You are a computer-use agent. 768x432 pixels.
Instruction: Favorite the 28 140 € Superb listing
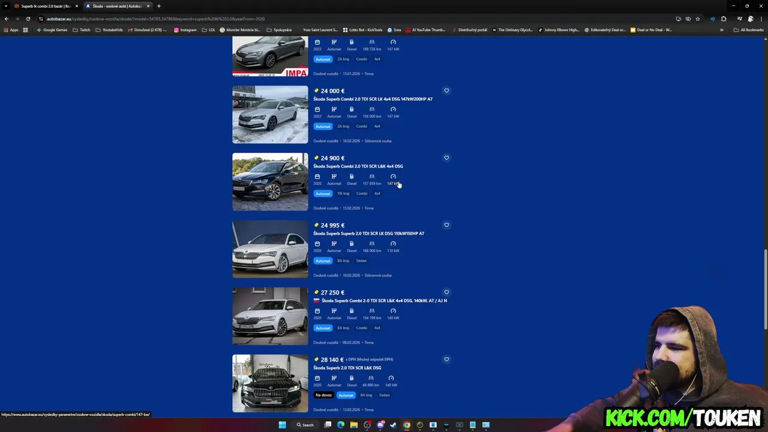pos(446,359)
